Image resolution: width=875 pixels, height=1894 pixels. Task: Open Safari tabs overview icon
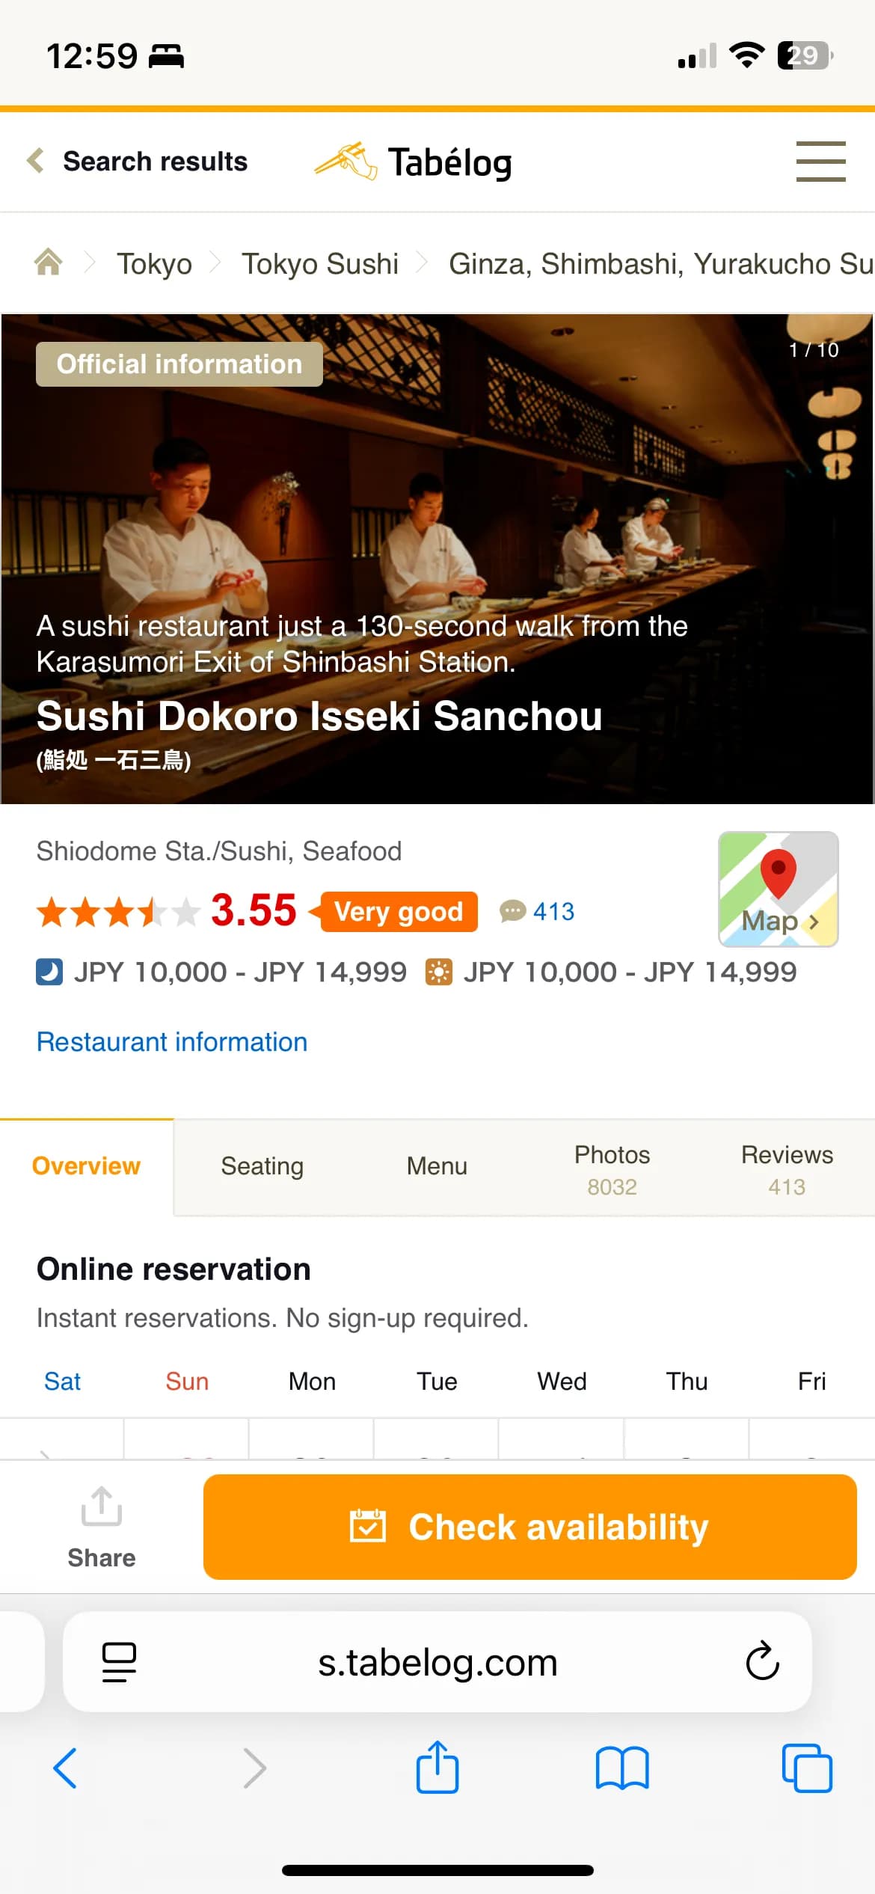(x=806, y=1768)
